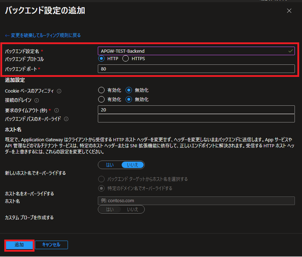Click the ホスト名をオーバーライドする label
The height and width of the screenshot is (257, 302).
(30, 194)
